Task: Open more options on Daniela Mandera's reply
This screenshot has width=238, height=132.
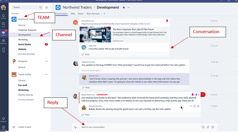Action: coord(191,106)
